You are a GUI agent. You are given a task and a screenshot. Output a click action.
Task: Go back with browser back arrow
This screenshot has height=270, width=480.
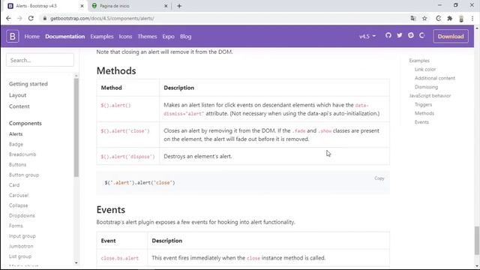tap(8, 18)
